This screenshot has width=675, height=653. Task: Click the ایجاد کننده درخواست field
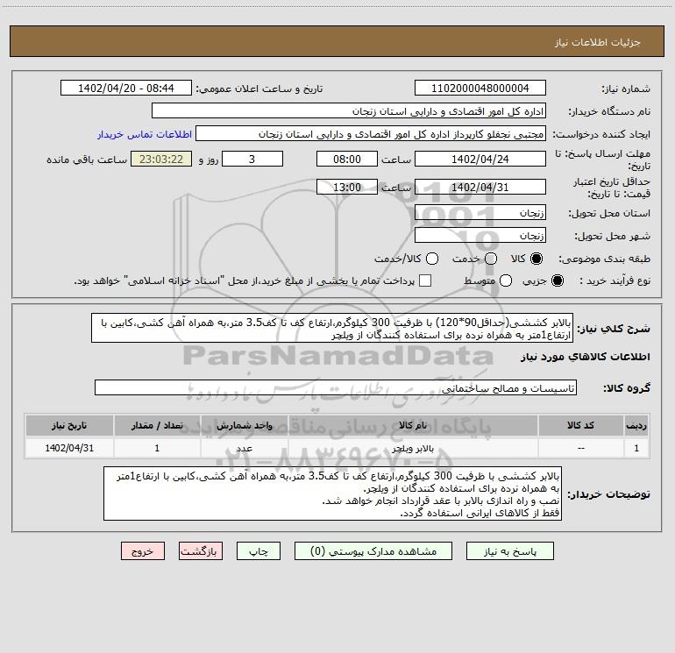click(371, 134)
